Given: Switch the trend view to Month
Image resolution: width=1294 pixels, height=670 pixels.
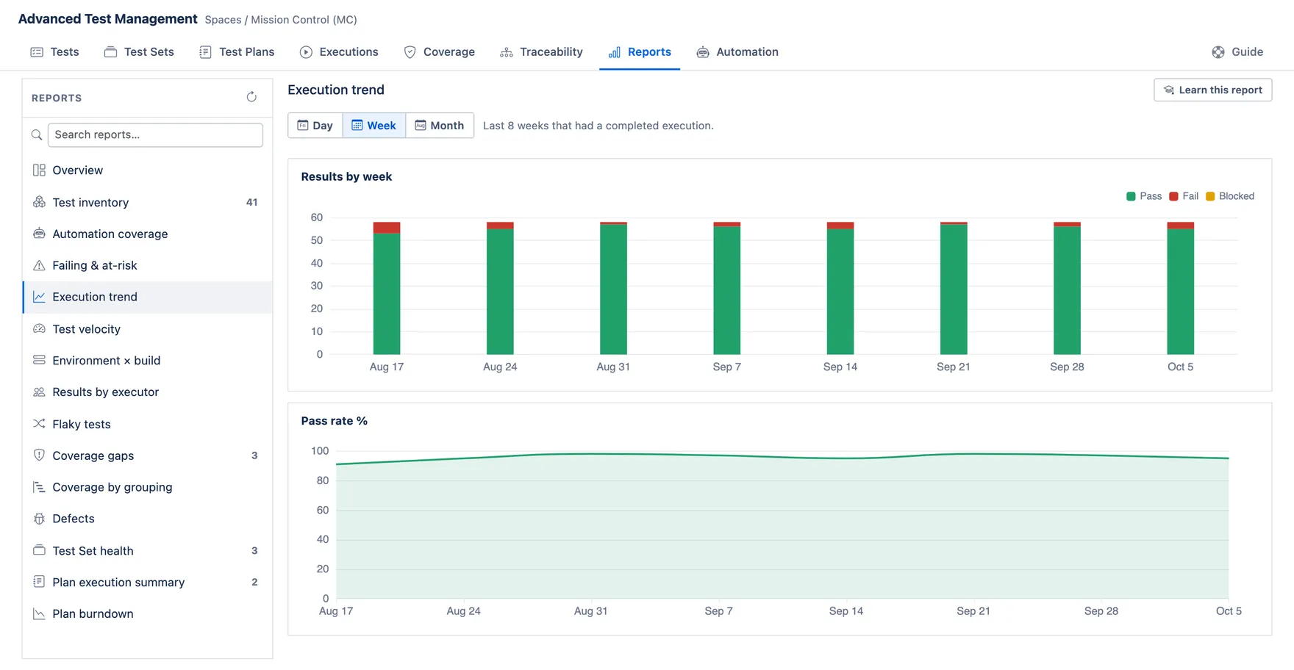Looking at the screenshot, I should 440,126.
